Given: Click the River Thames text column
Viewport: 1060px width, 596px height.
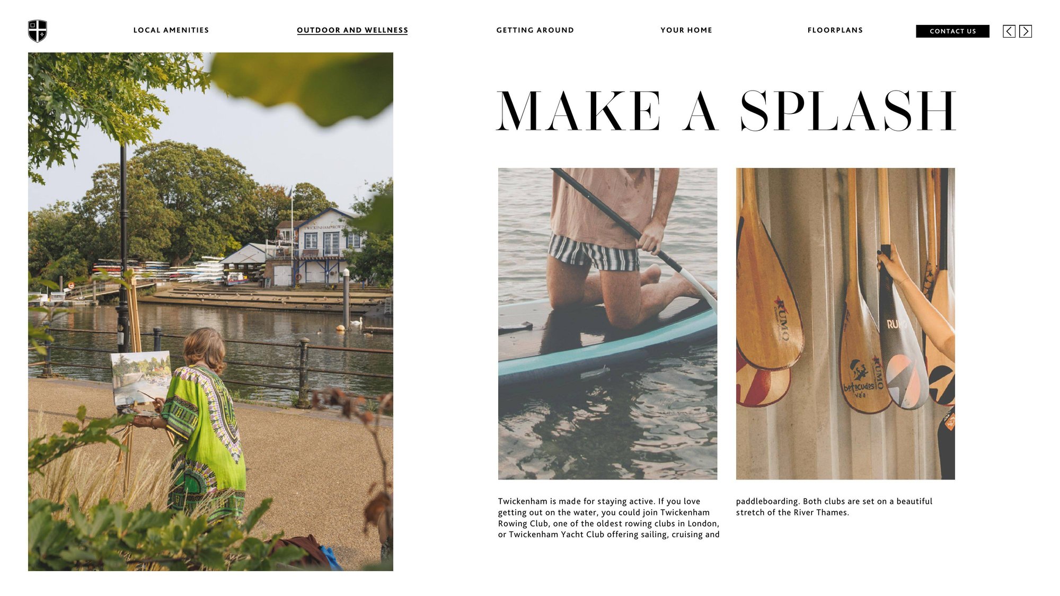Looking at the screenshot, I should pos(834,506).
